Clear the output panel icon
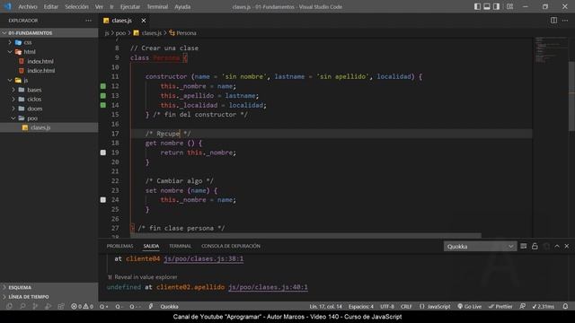Viewport: 575px width, 323px height. click(x=523, y=246)
